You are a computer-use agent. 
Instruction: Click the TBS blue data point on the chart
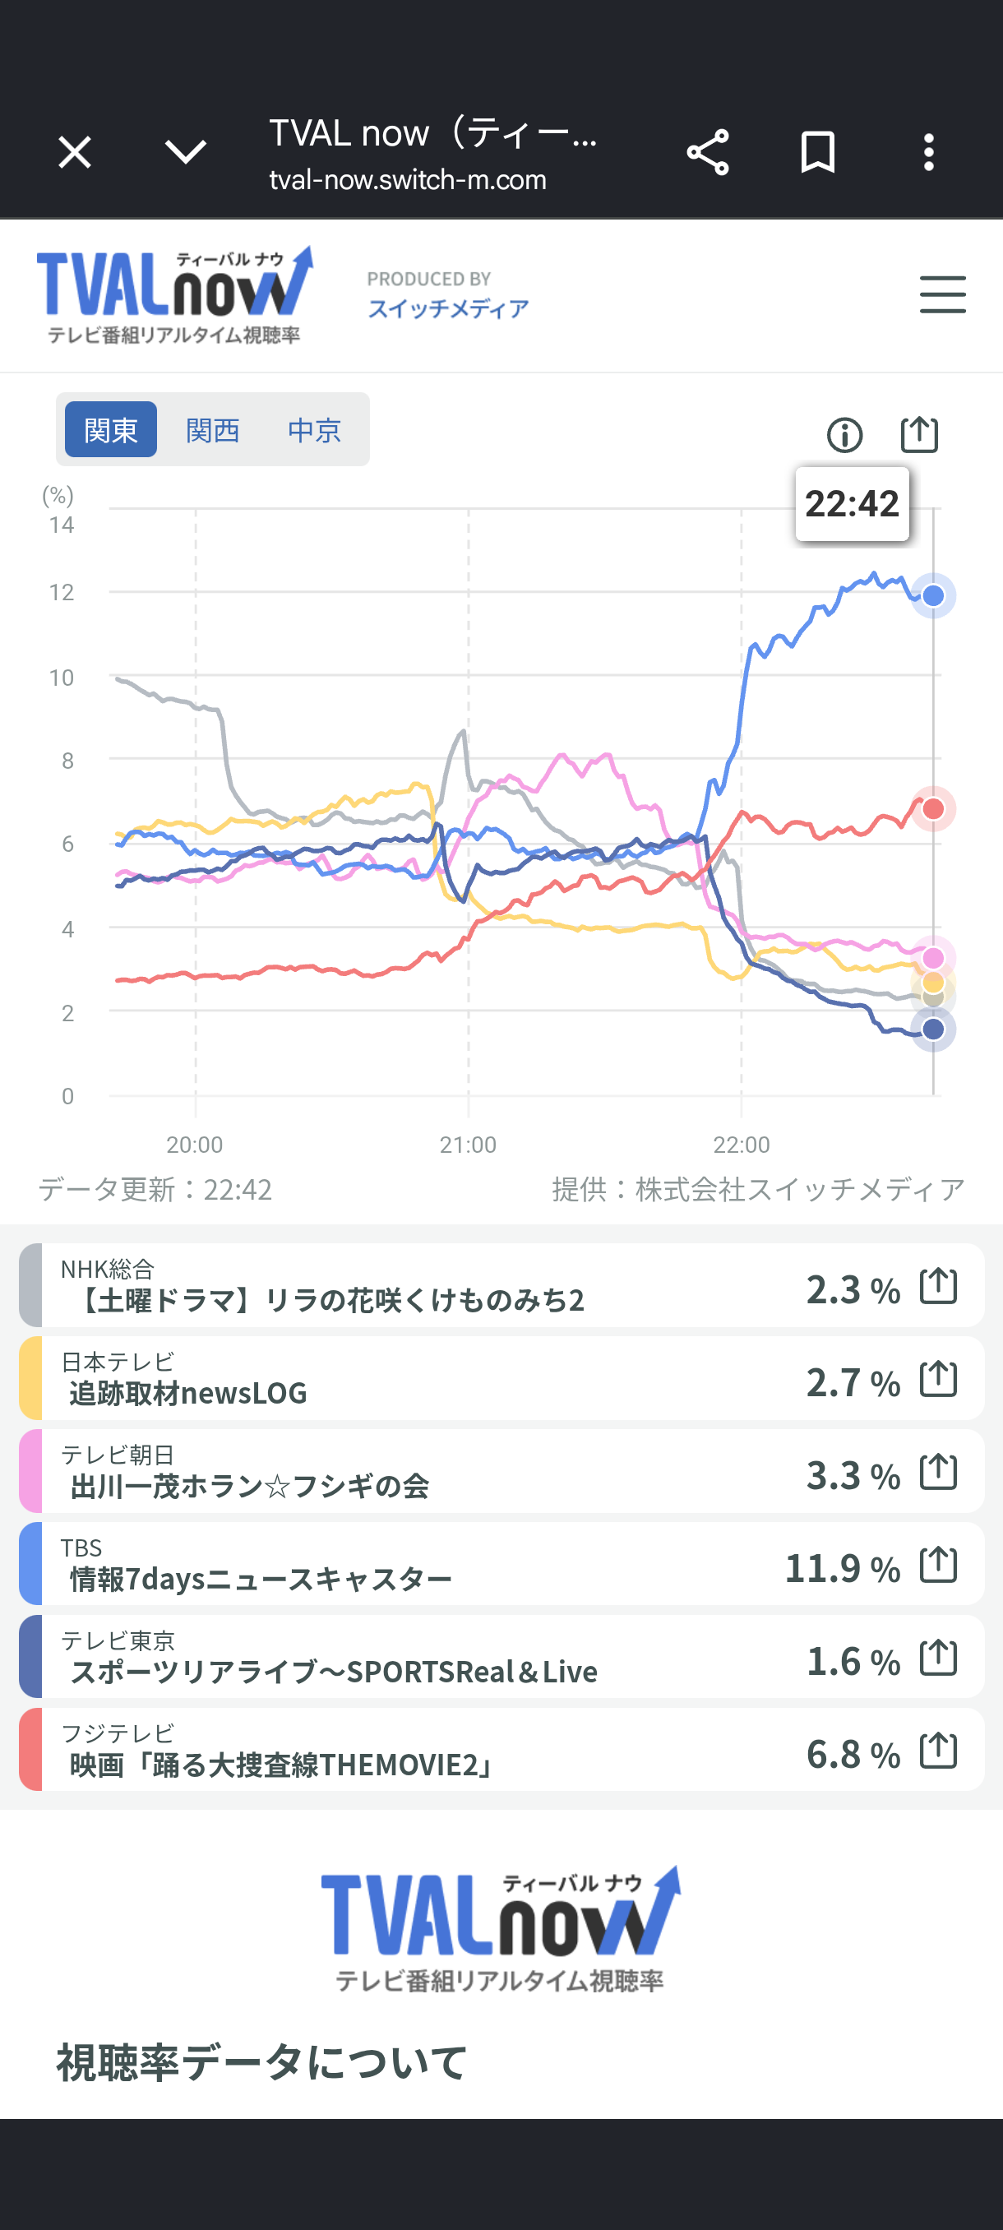coord(933,595)
